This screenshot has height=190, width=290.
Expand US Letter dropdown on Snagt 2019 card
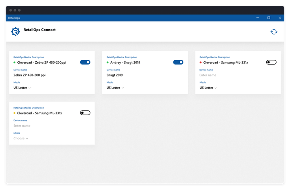(115, 88)
